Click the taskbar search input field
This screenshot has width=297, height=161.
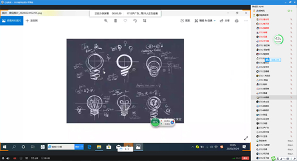[x=61, y=147]
